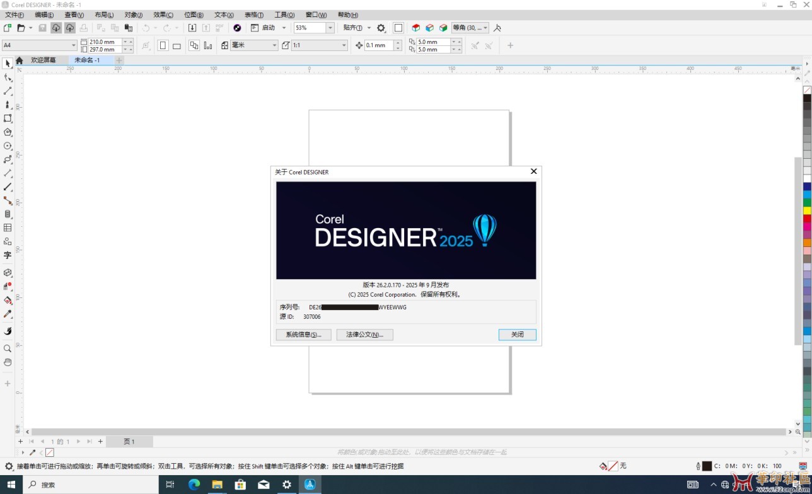Viewport: 812px width, 494px height.
Task: Select the Ellipse tool
Action: (x=8, y=146)
